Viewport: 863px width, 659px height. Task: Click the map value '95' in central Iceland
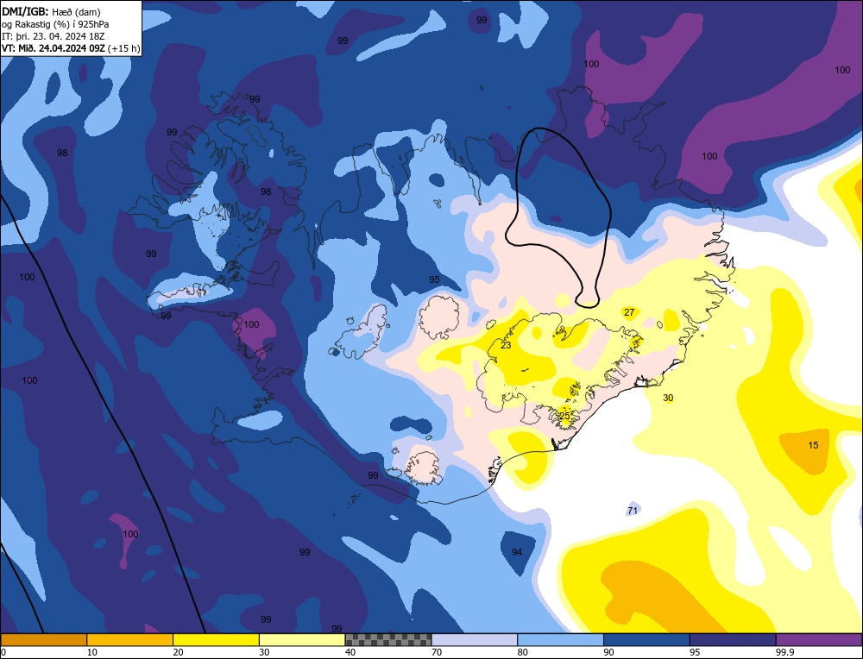pos(434,279)
